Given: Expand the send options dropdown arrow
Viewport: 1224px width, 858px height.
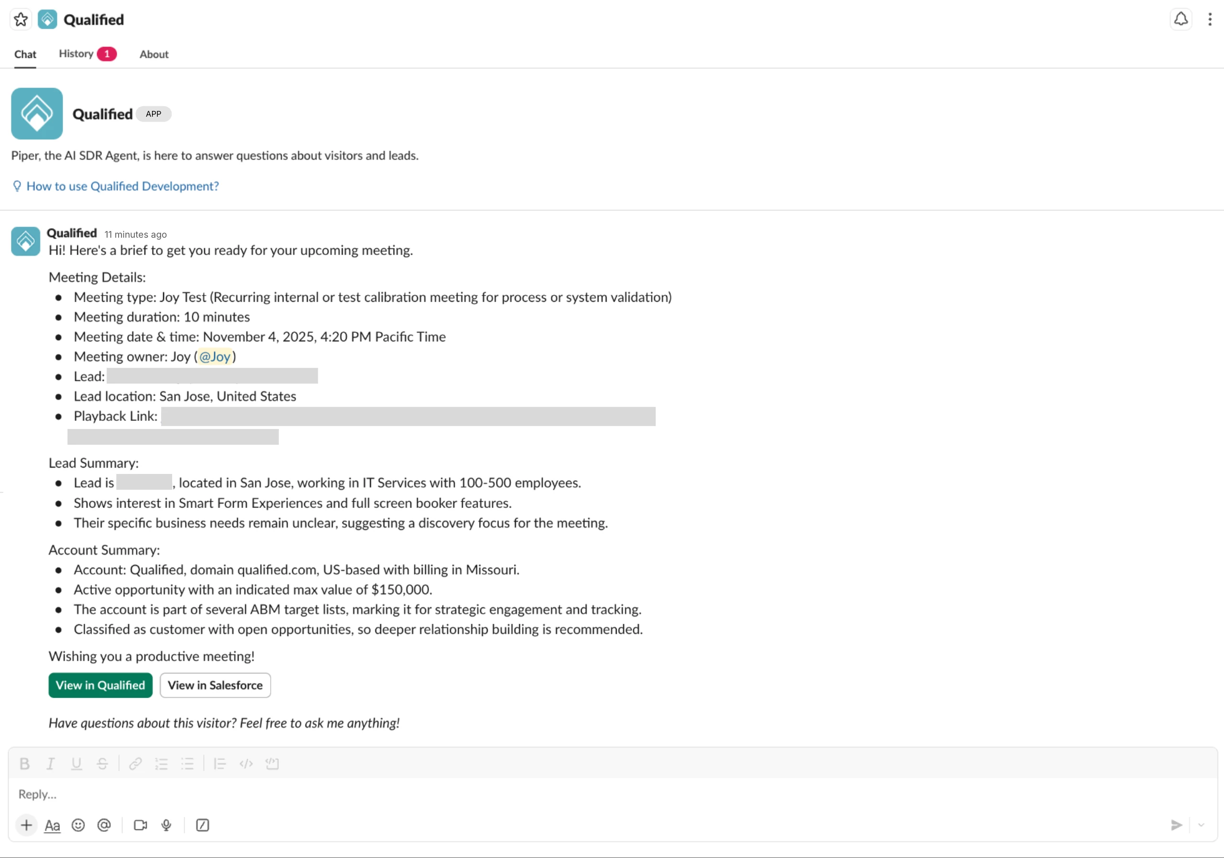Looking at the screenshot, I should click(1201, 825).
